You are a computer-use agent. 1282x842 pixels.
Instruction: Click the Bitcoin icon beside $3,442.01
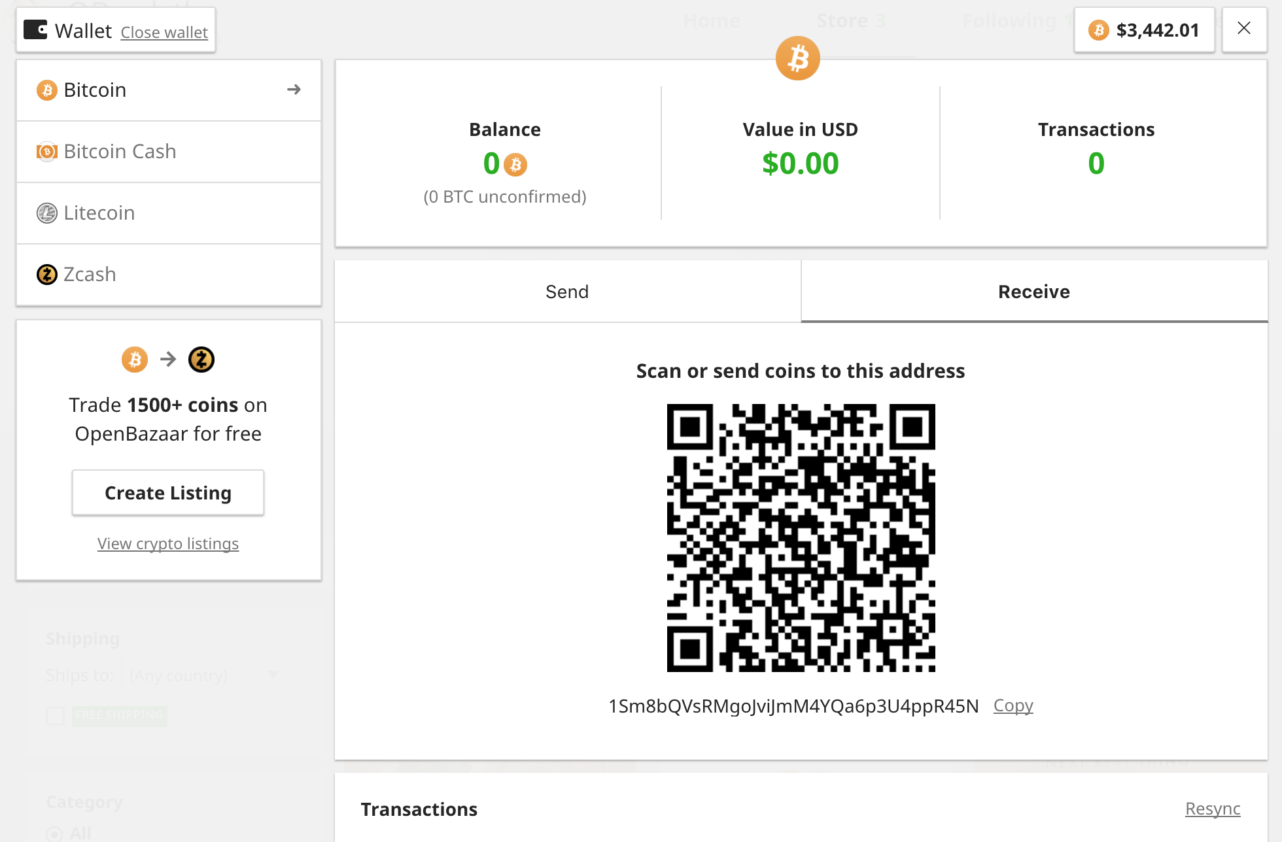pos(1098,30)
